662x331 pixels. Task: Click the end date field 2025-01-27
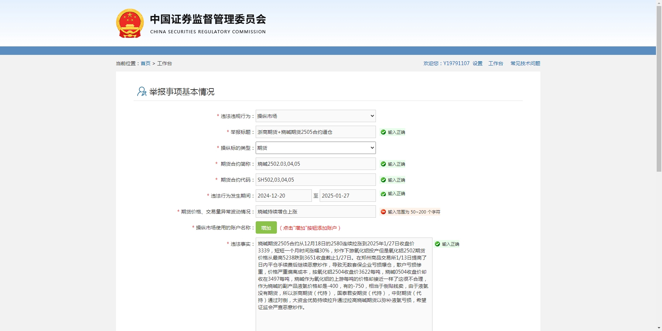click(x=348, y=196)
